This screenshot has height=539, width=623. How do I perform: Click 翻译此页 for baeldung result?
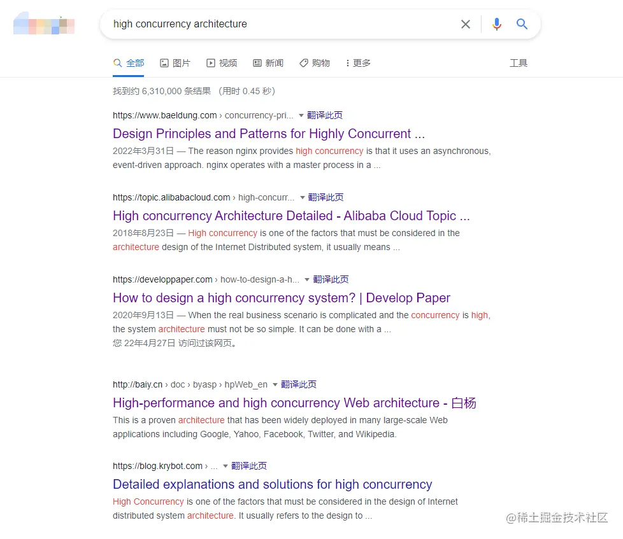click(x=325, y=116)
